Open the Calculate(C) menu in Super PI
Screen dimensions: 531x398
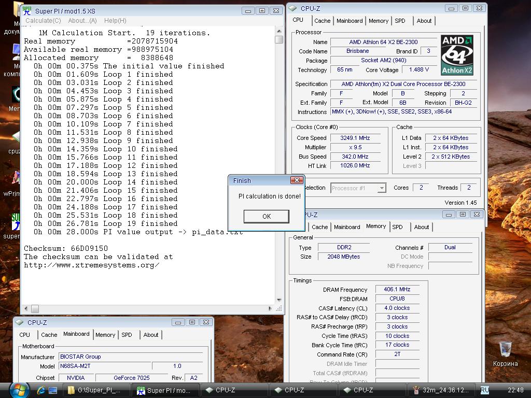click(43, 21)
